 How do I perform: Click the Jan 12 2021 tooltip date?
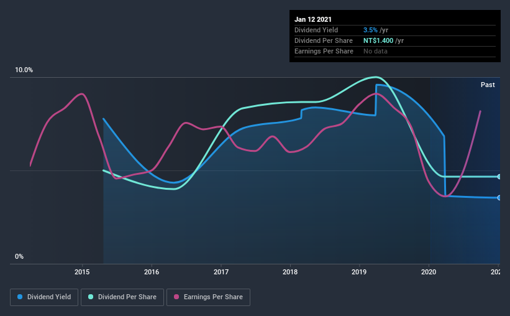[x=313, y=19]
